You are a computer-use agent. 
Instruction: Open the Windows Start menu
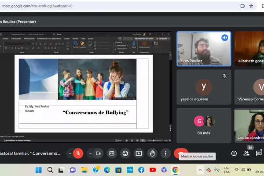coord(39,170)
